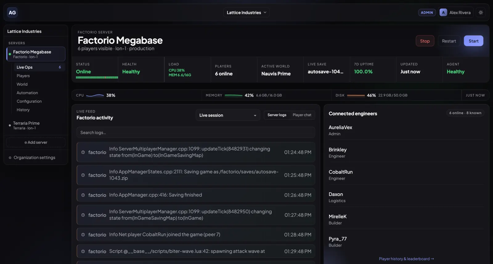The width and height of the screenshot is (493, 264).
Task: Click the Start server button
Action: click(x=474, y=41)
